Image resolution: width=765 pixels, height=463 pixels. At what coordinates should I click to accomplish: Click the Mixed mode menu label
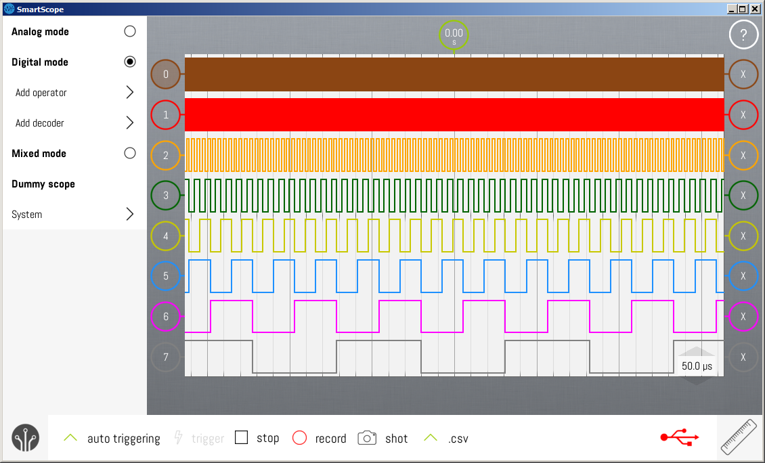[39, 154]
